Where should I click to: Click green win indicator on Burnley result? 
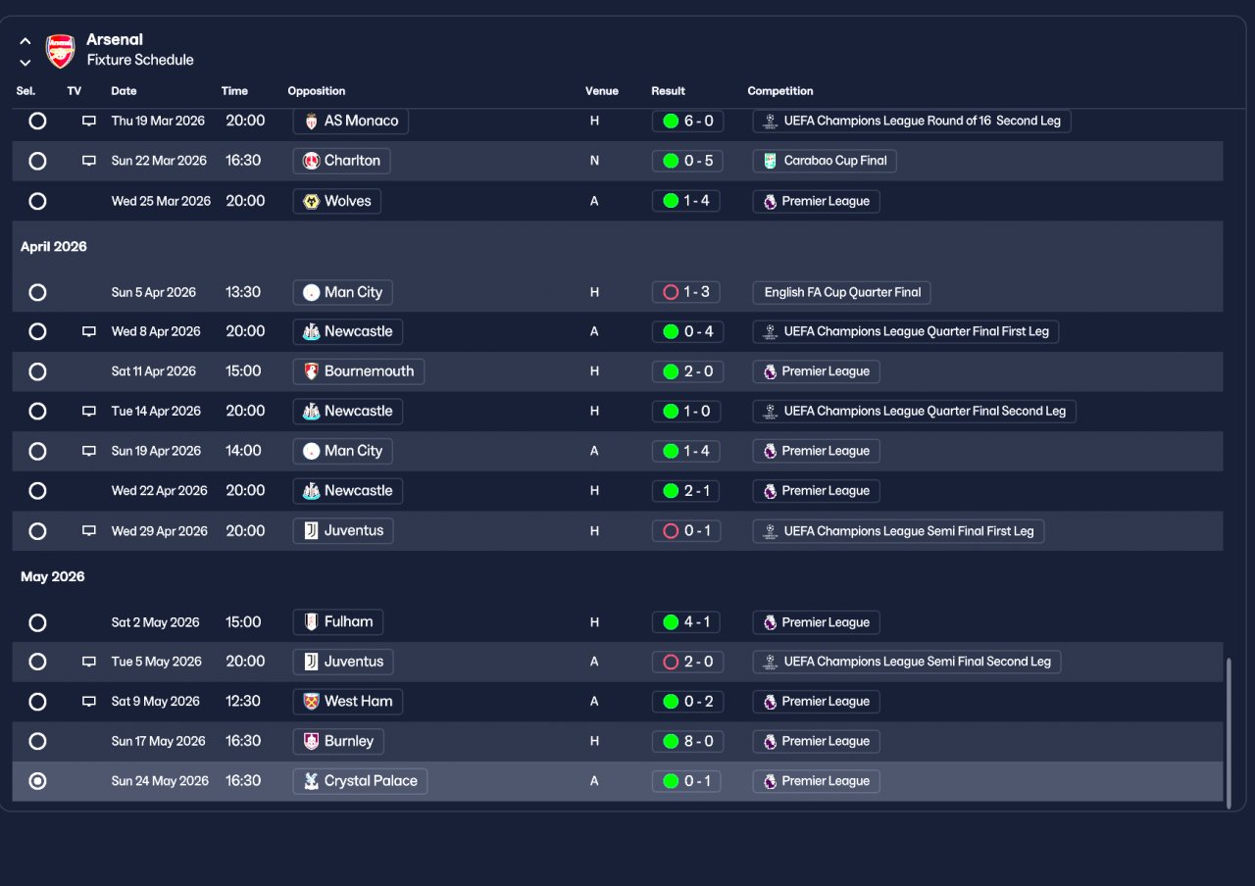(671, 742)
